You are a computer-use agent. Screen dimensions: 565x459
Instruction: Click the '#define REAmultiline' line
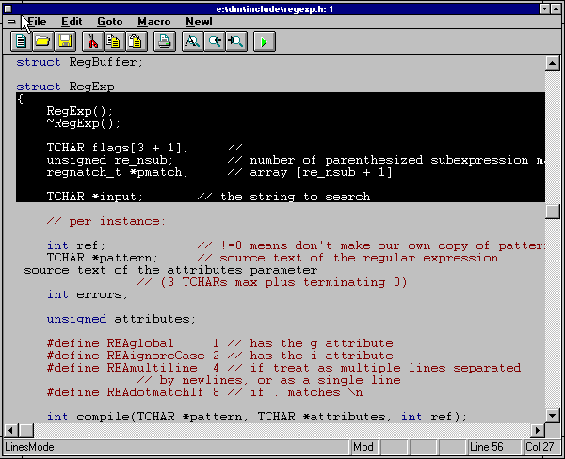[283, 368]
